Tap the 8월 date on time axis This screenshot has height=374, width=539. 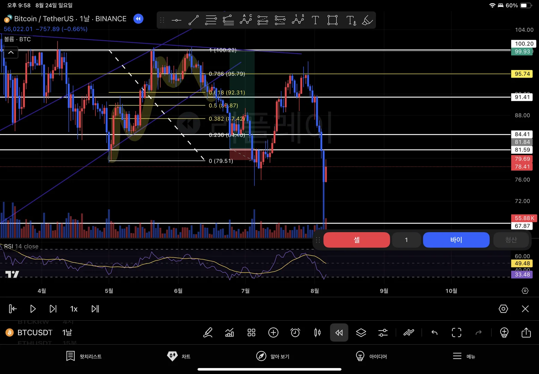pos(315,291)
